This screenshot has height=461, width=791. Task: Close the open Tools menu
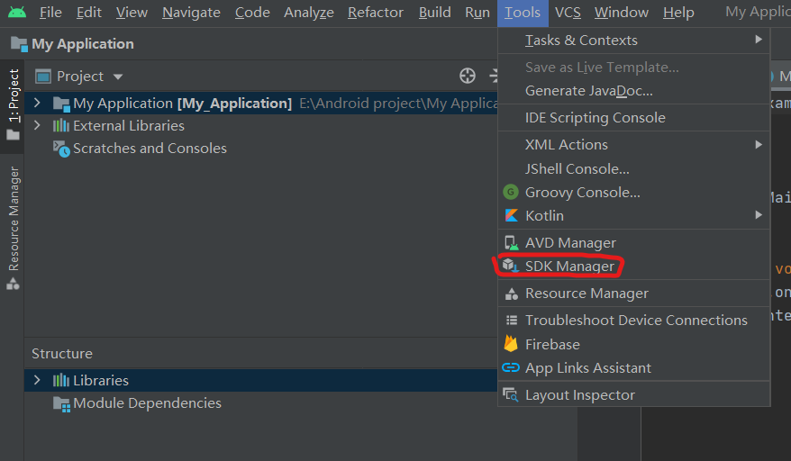(x=523, y=13)
